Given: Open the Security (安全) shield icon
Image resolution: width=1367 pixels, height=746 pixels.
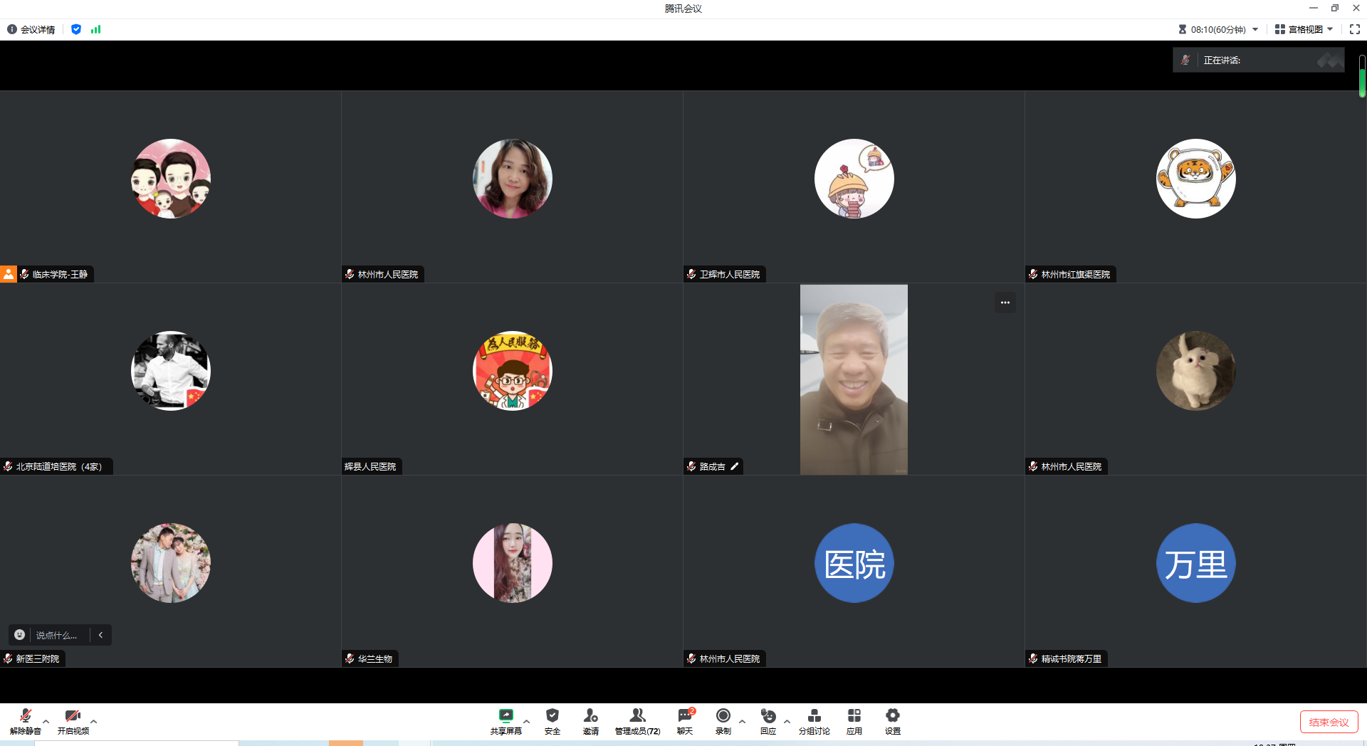Looking at the screenshot, I should point(552,716).
